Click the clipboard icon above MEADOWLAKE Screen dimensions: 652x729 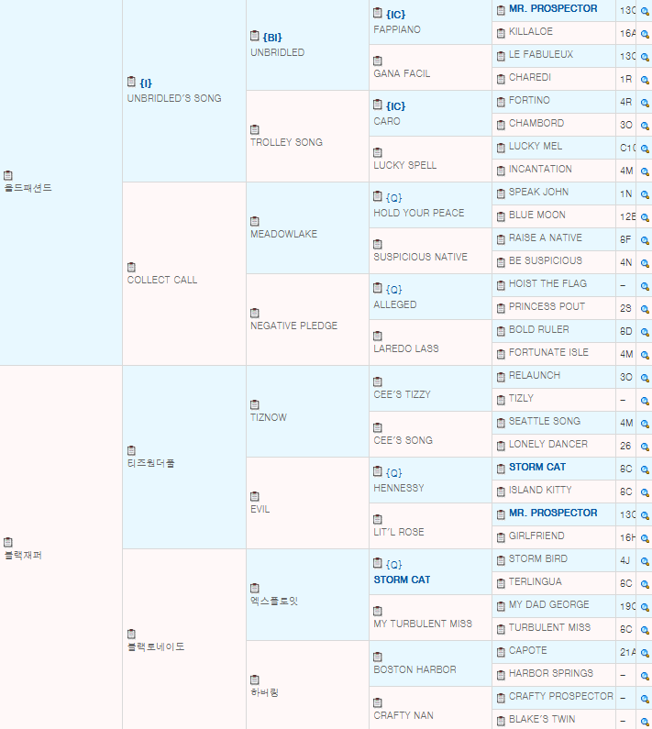255,221
